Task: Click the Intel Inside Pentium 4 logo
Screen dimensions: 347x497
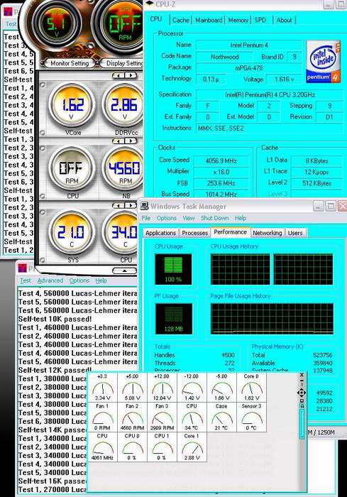Action: point(324,62)
